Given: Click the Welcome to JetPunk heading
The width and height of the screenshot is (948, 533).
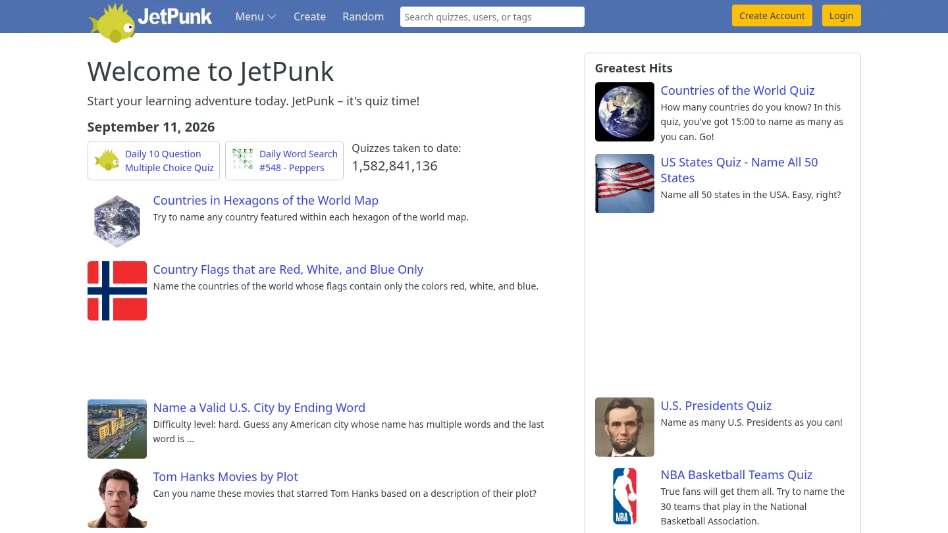Looking at the screenshot, I should tap(211, 71).
